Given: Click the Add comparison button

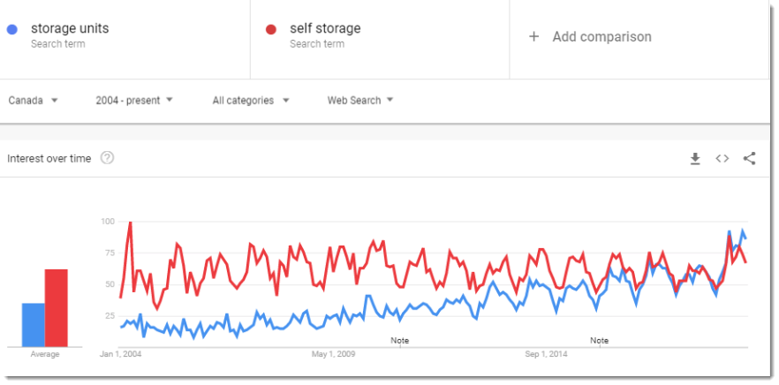Looking at the screenshot, I should click(x=590, y=37).
